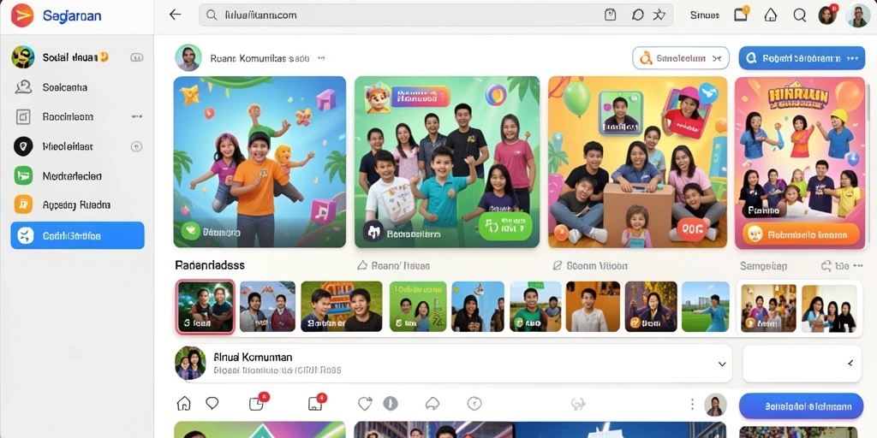Click the orange button on fourth card
Image resolution: width=877 pixels, height=438 pixels.
[x=801, y=234]
